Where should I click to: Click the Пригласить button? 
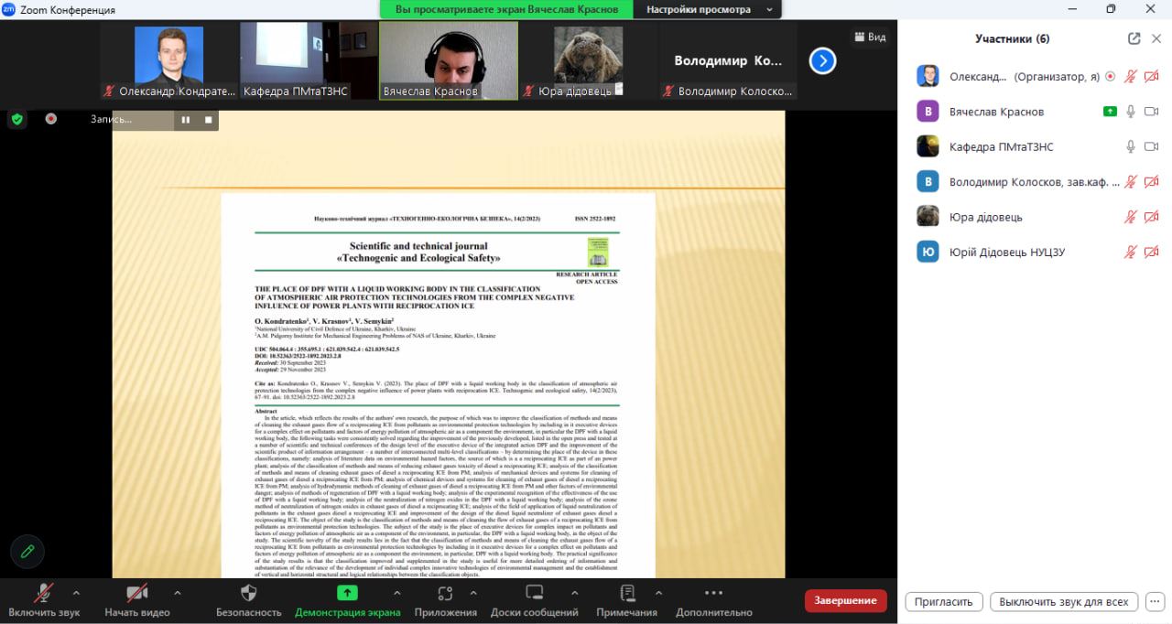click(x=943, y=602)
